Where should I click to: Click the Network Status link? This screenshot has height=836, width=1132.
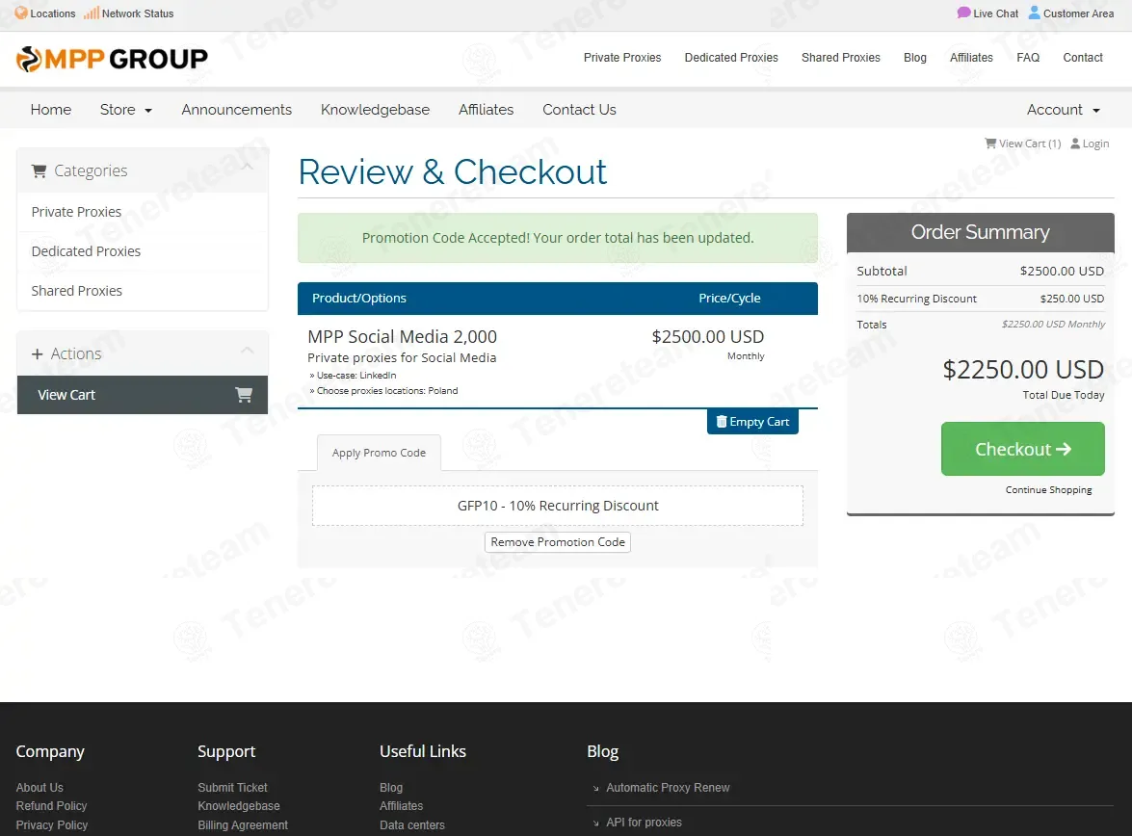pyautogui.click(x=129, y=13)
